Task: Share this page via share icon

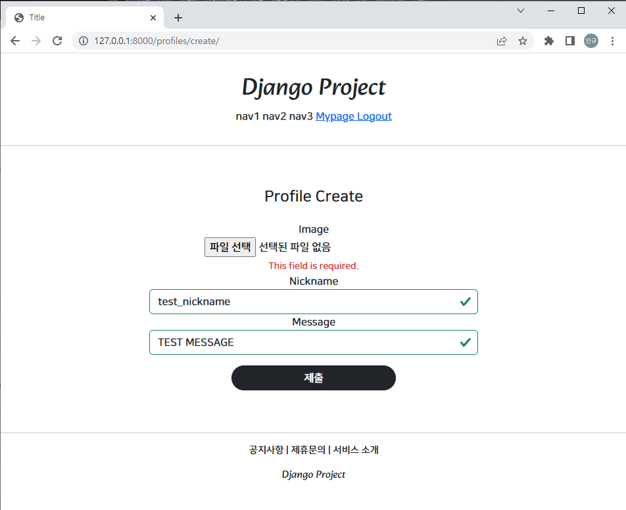Action: [x=502, y=41]
